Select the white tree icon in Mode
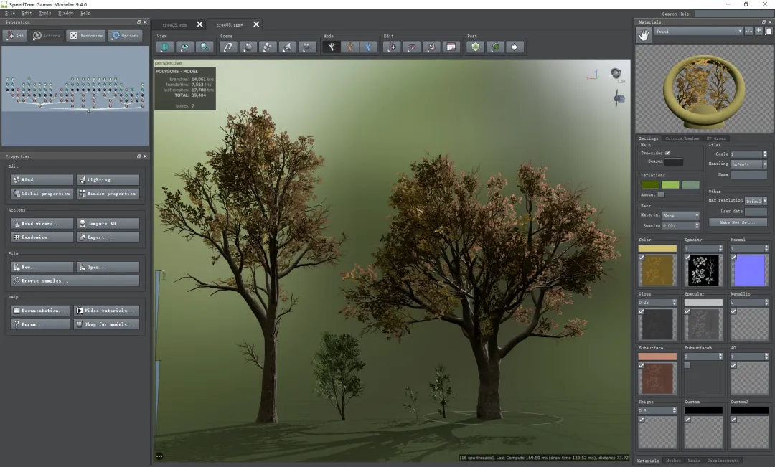This screenshot has width=775, height=467. pos(331,47)
